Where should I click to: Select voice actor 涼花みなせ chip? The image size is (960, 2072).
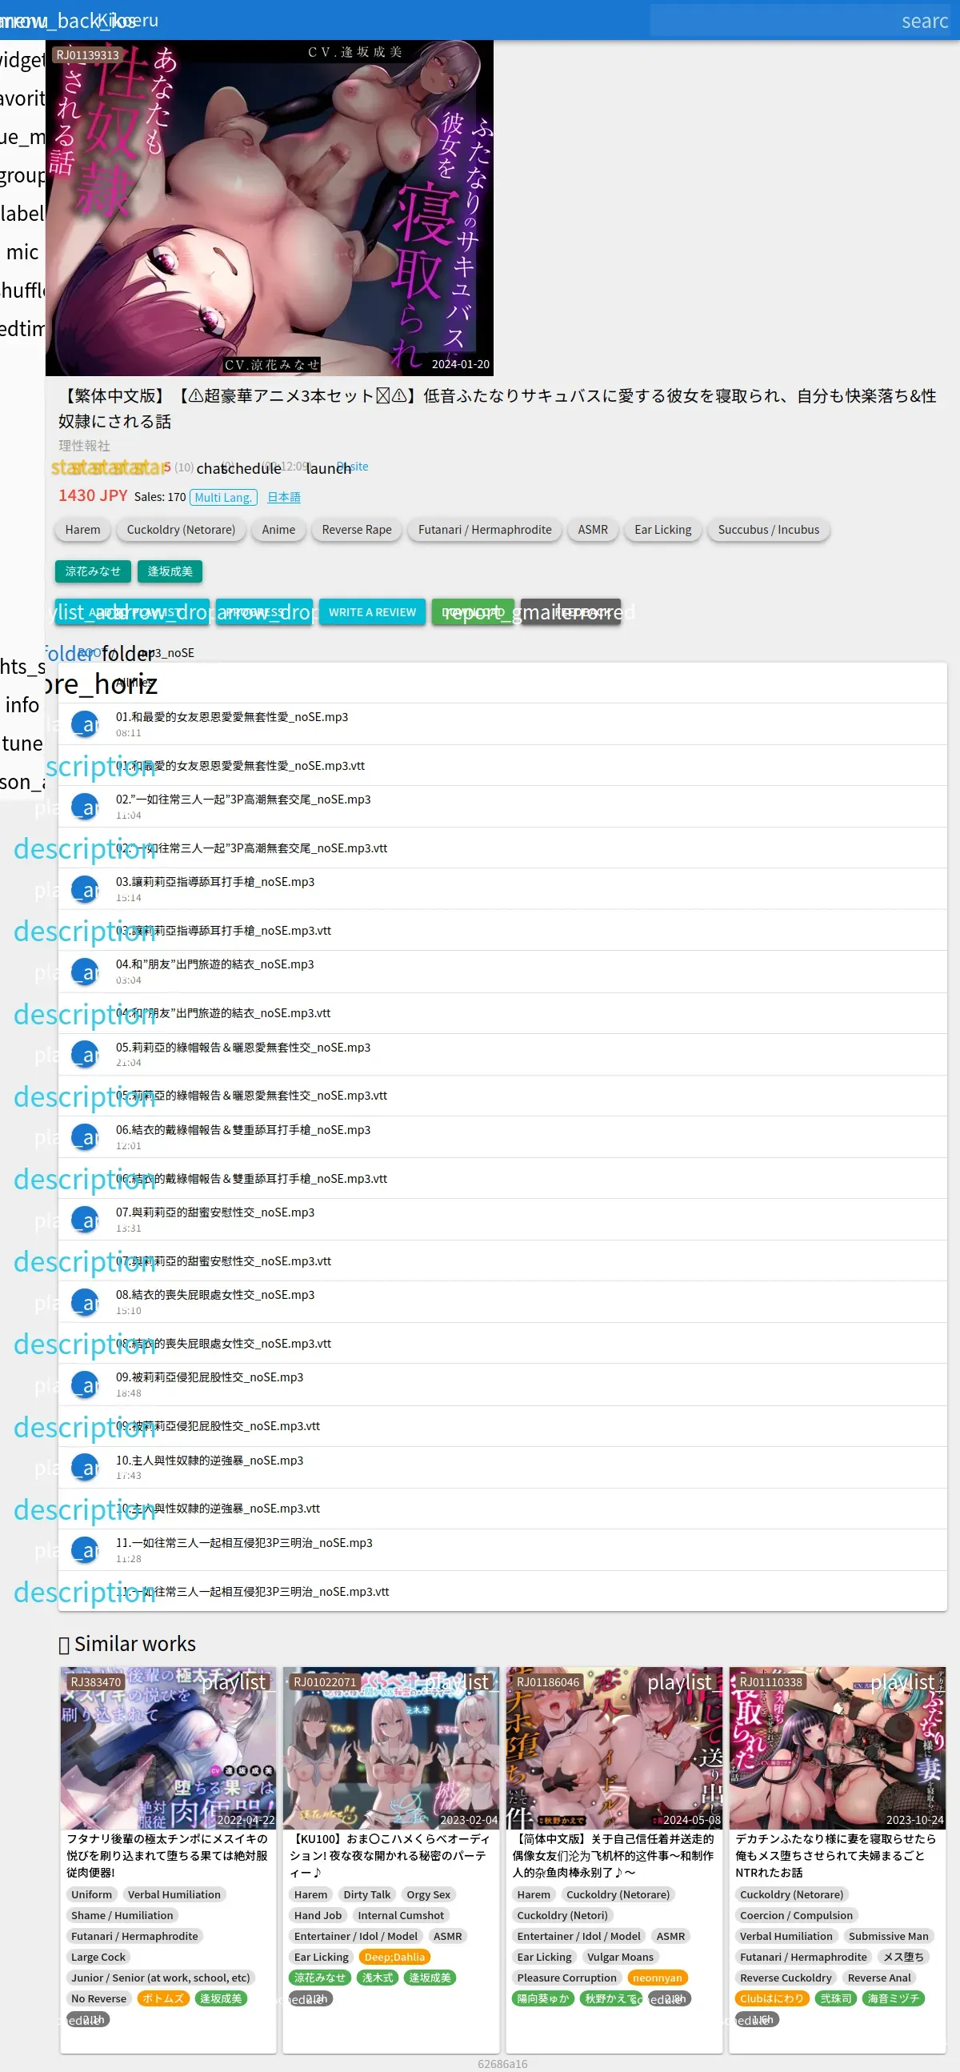(x=93, y=571)
